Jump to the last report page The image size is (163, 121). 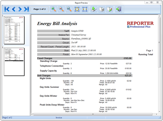[26, 9]
